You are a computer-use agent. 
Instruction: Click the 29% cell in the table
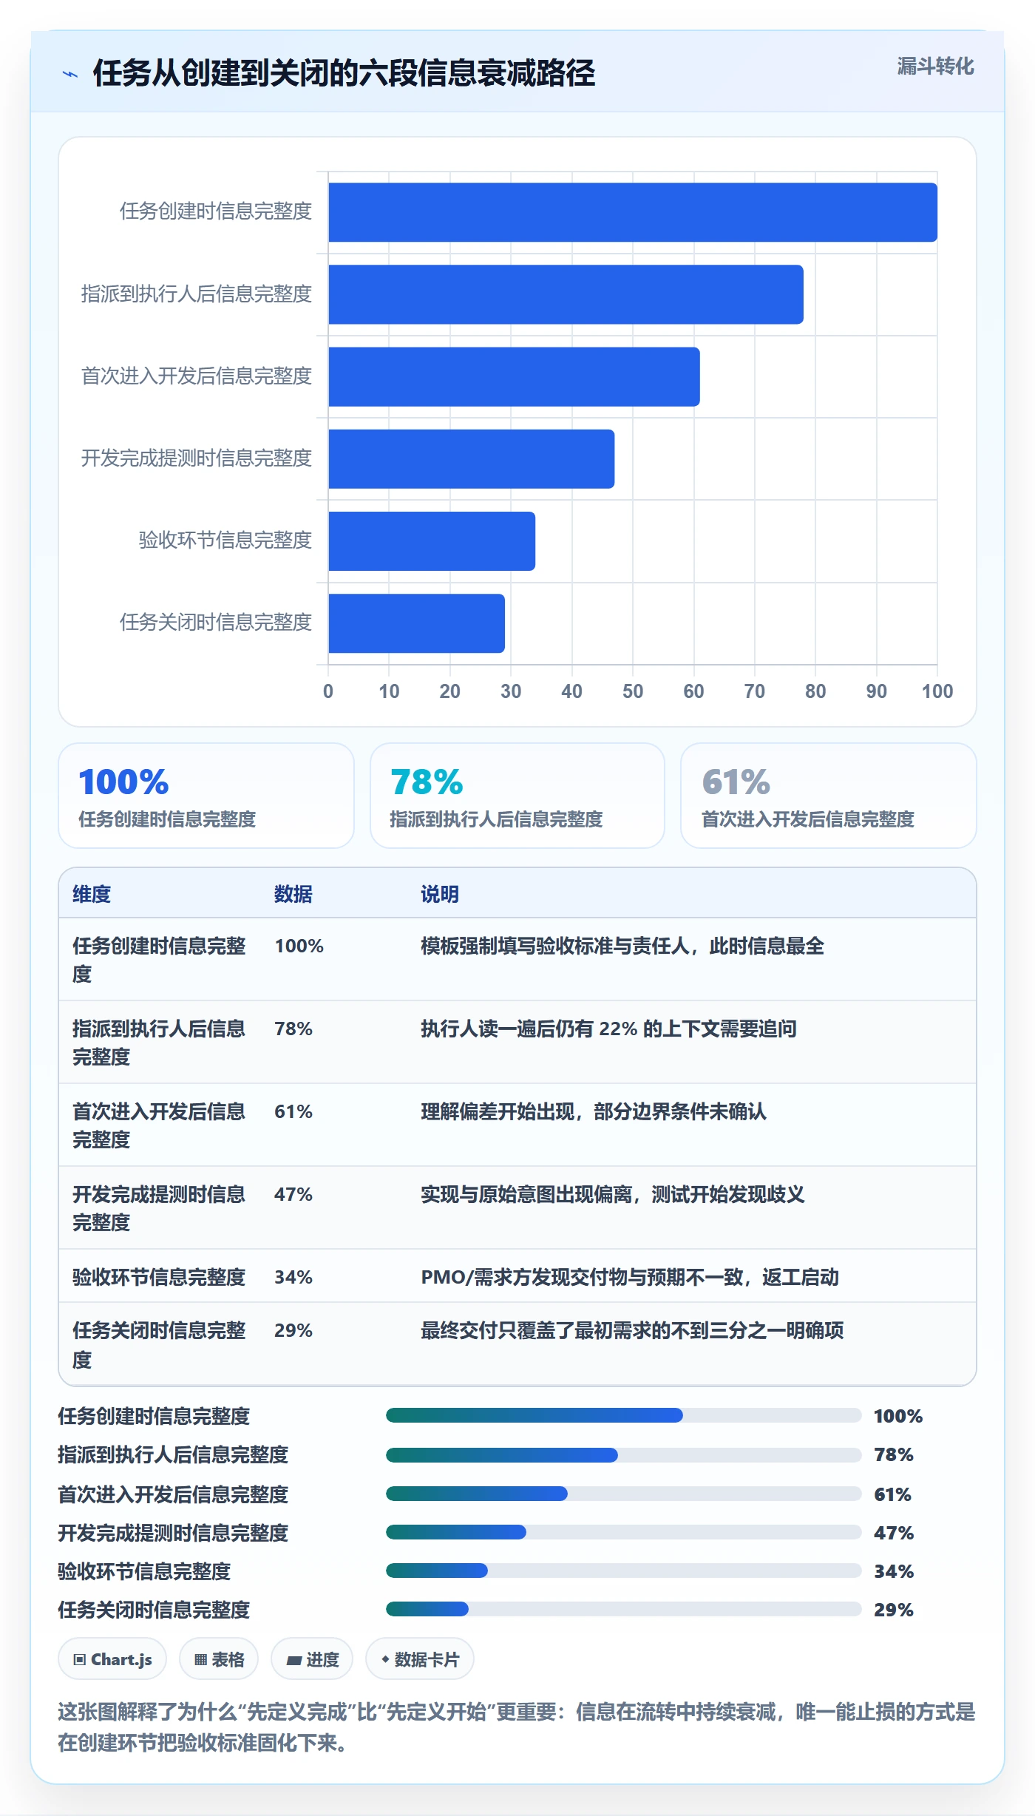click(293, 1330)
